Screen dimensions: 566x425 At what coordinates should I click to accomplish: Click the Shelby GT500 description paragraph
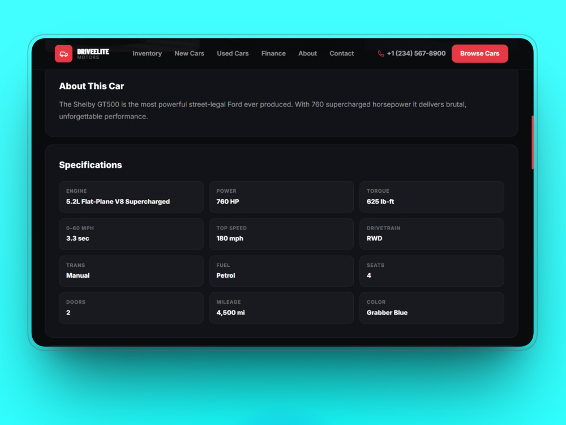tap(263, 110)
